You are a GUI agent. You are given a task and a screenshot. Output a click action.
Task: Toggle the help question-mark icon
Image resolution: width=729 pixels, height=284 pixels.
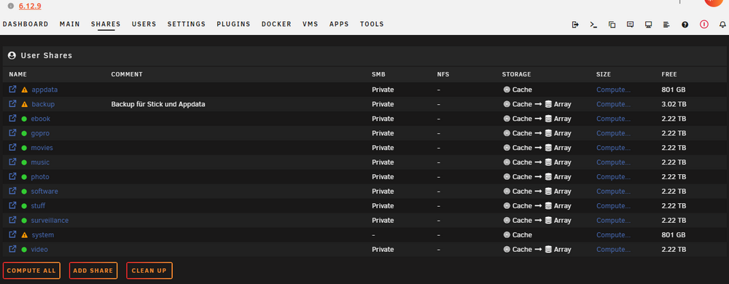click(685, 25)
